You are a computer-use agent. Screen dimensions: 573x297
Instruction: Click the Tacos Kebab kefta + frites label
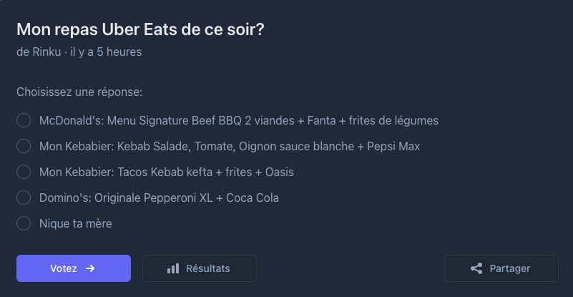(166, 172)
